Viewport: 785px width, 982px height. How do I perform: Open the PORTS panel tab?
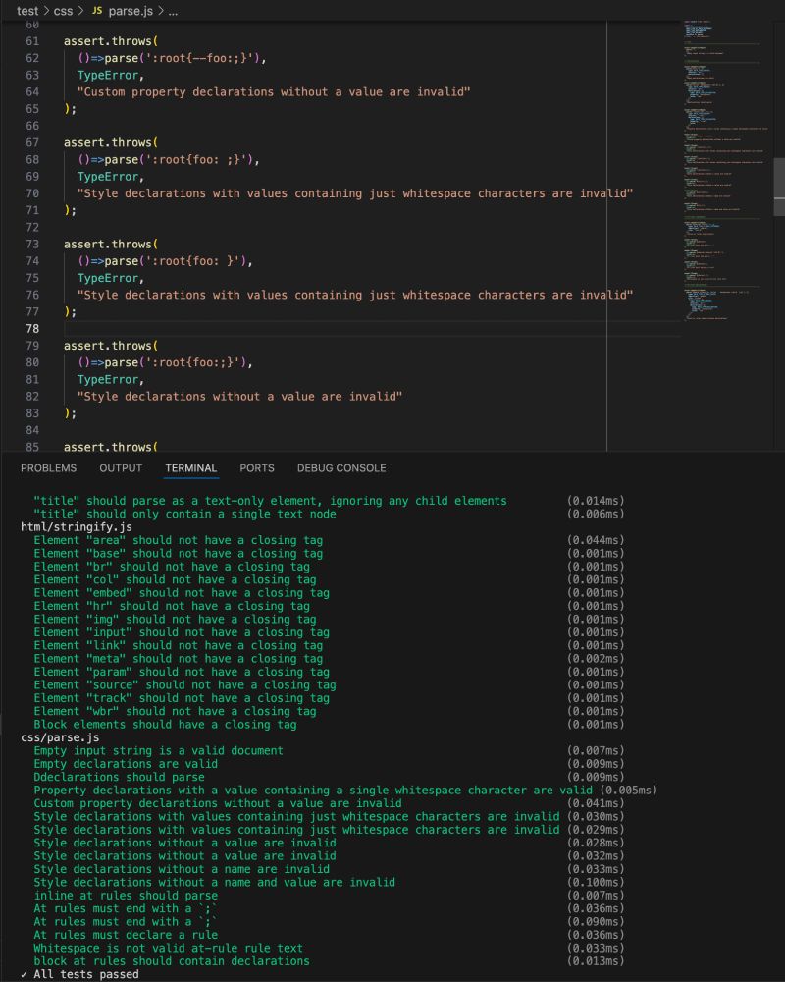pyautogui.click(x=257, y=467)
